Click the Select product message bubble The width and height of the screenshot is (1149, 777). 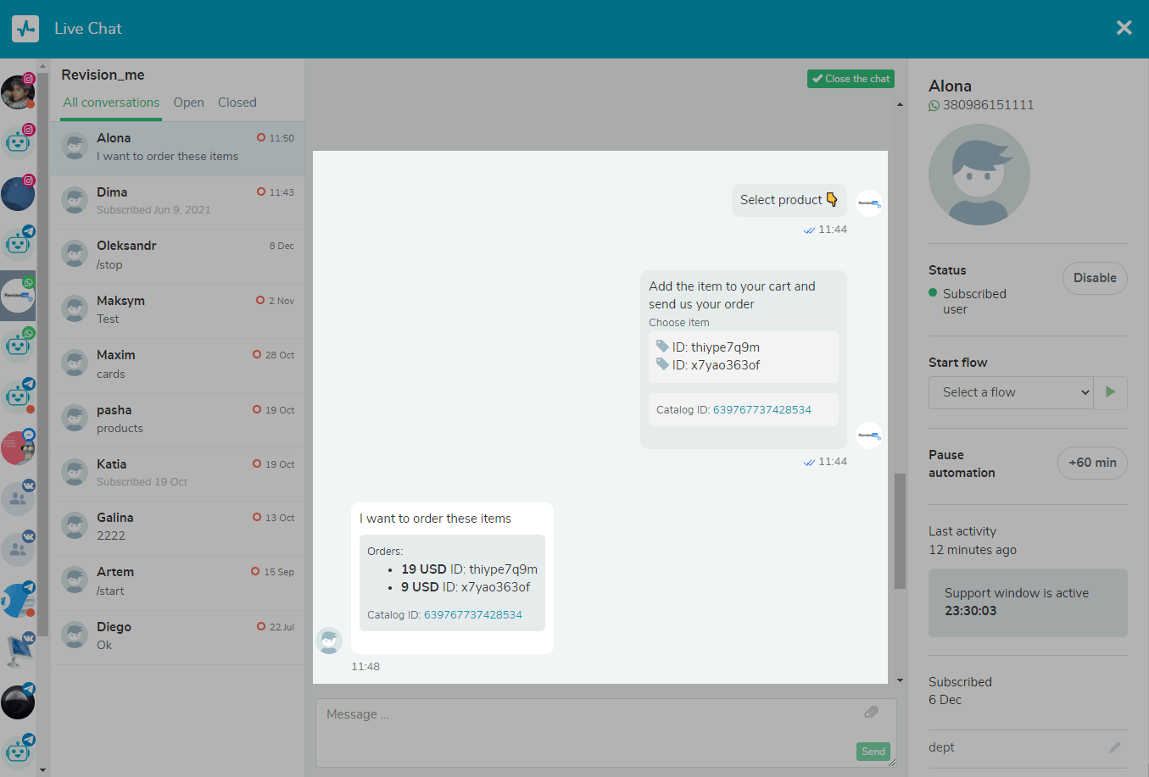tap(789, 200)
